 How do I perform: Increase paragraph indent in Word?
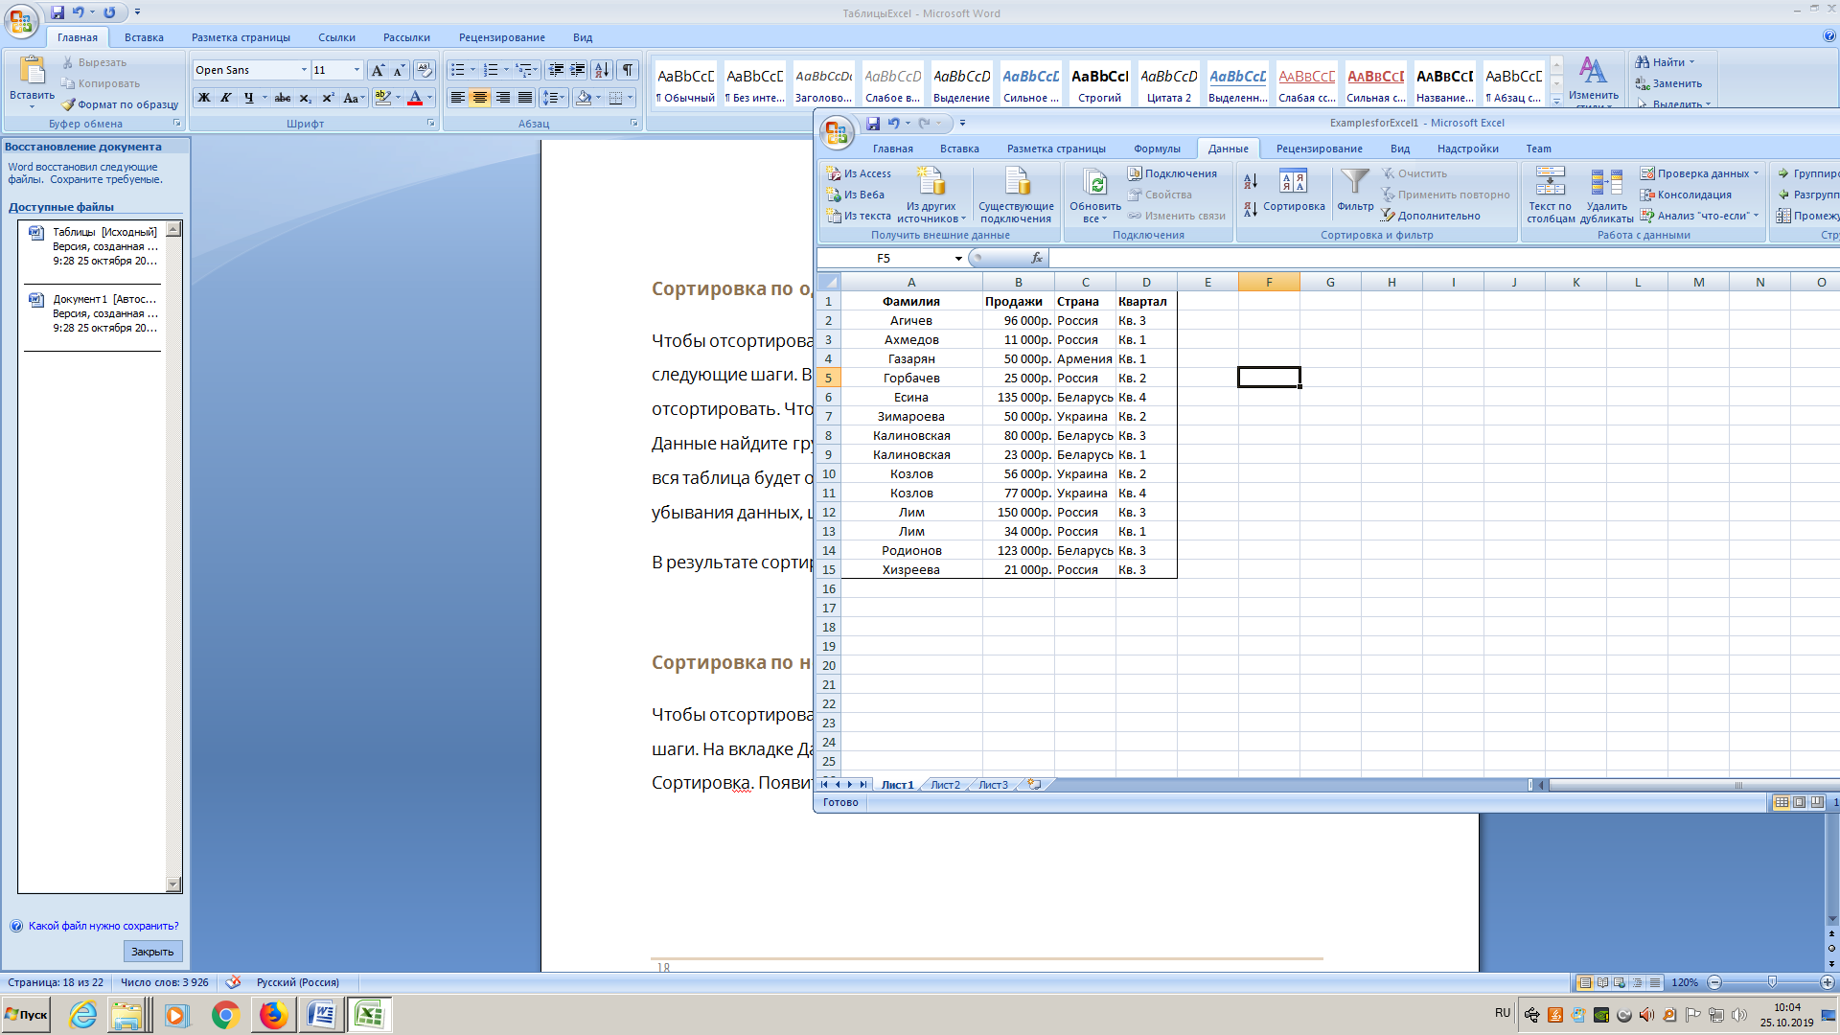pyautogui.click(x=578, y=70)
